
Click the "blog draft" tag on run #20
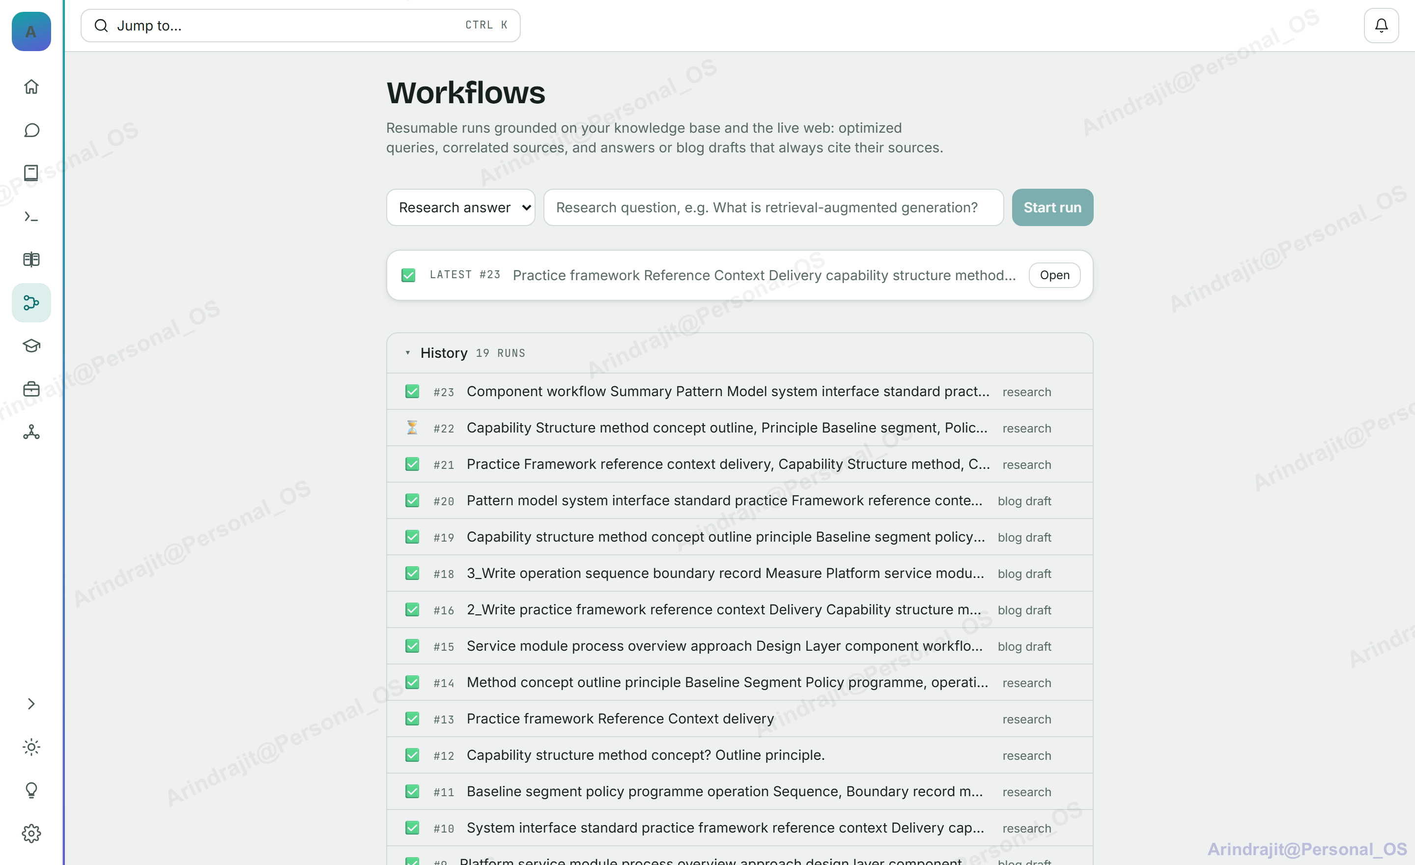tap(1024, 501)
